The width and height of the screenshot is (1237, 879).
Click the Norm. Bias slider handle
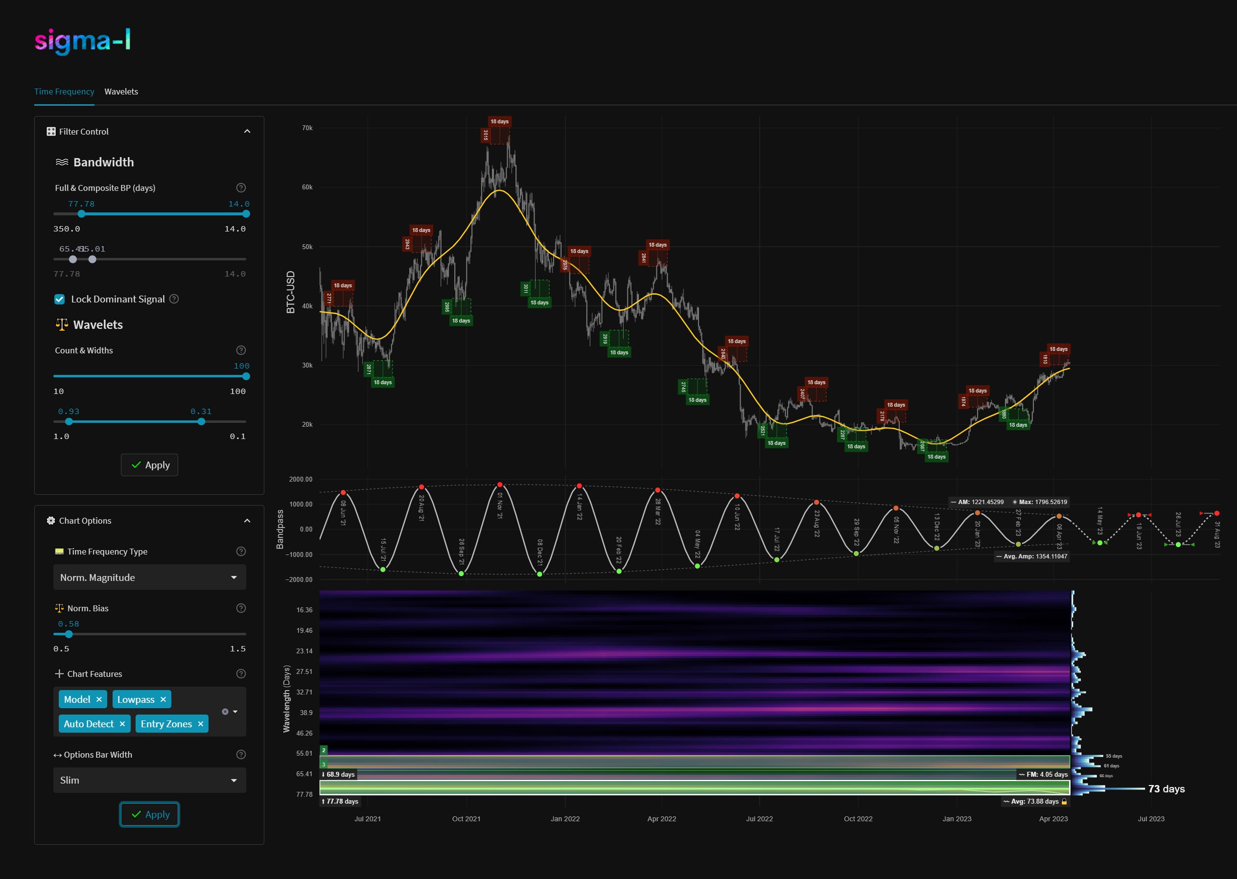(69, 634)
